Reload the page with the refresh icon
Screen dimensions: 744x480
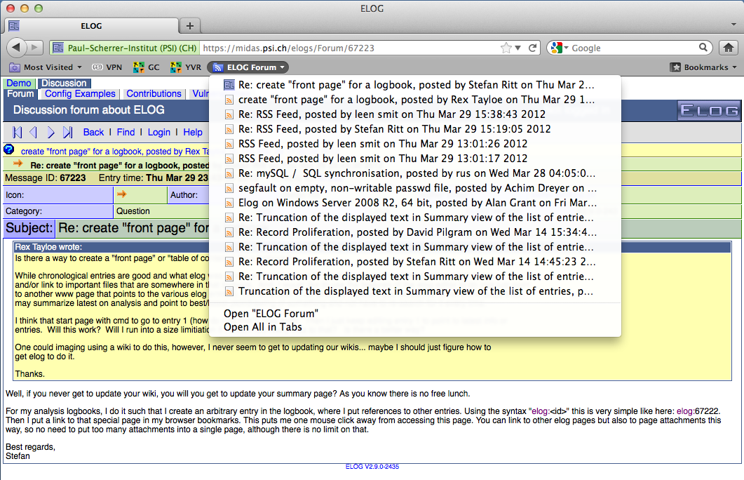click(x=533, y=48)
